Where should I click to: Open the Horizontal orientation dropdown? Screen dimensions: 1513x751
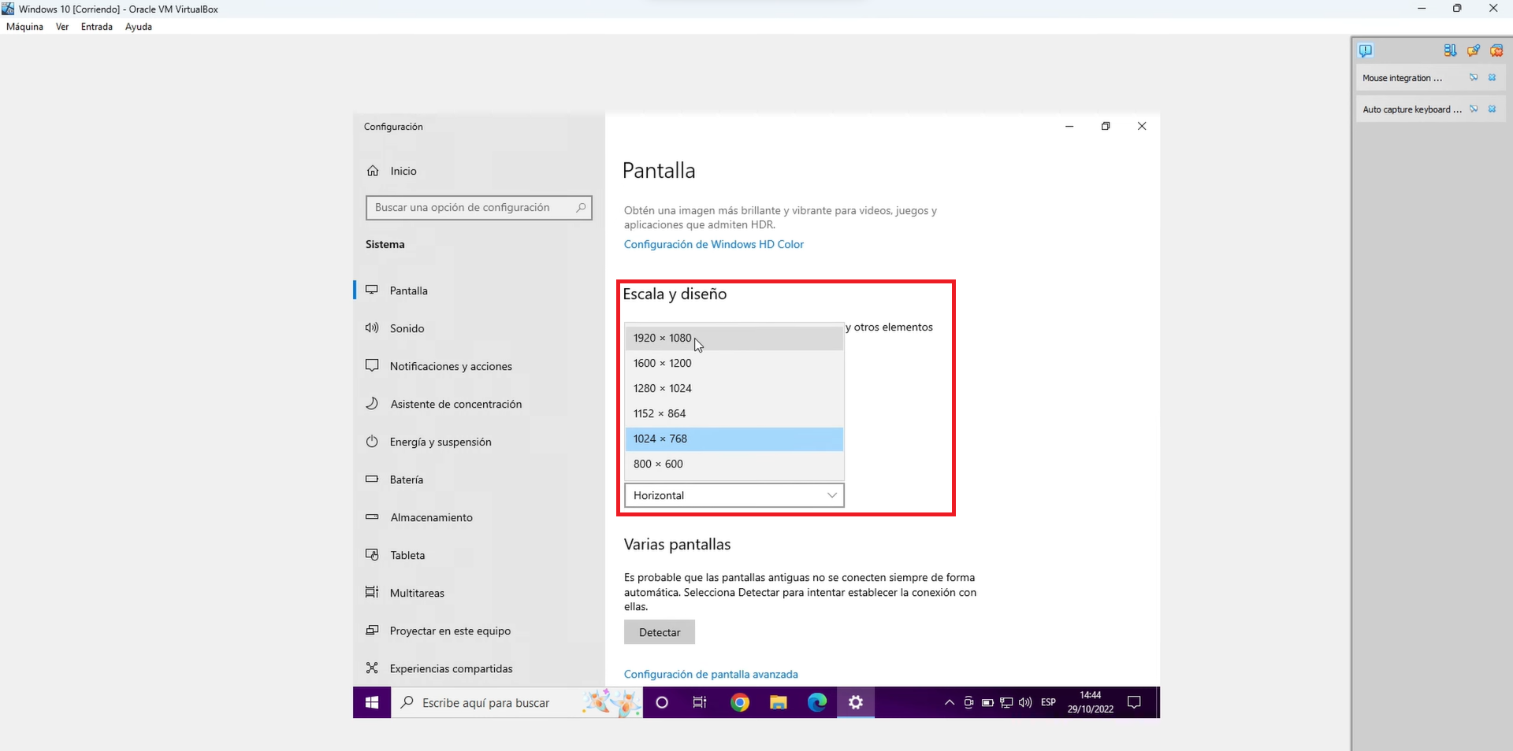tap(733, 495)
